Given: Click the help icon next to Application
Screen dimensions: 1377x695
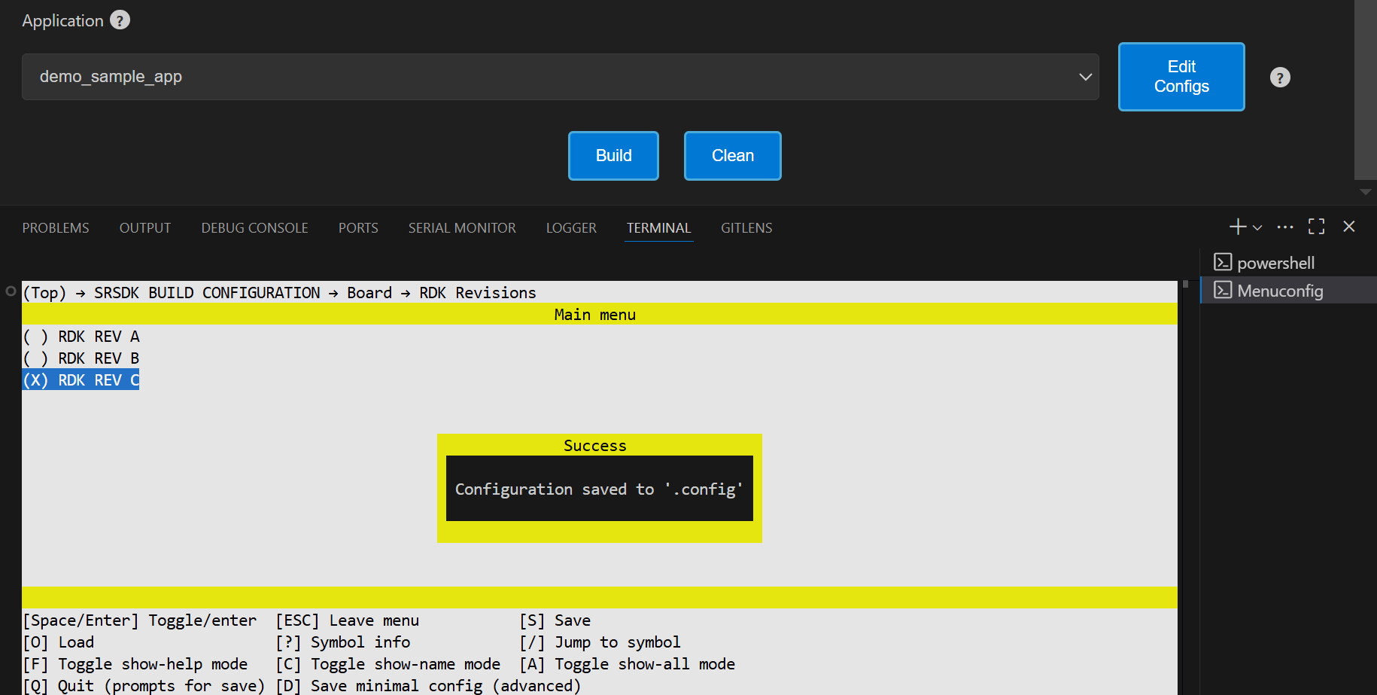Looking at the screenshot, I should pos(120,20).
